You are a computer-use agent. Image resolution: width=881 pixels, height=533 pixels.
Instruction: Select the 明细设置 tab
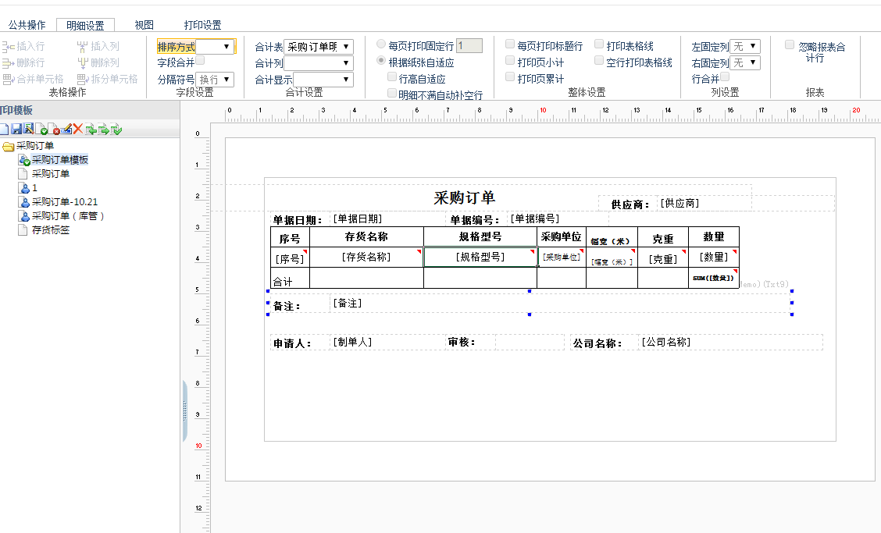tap(85, 25)
